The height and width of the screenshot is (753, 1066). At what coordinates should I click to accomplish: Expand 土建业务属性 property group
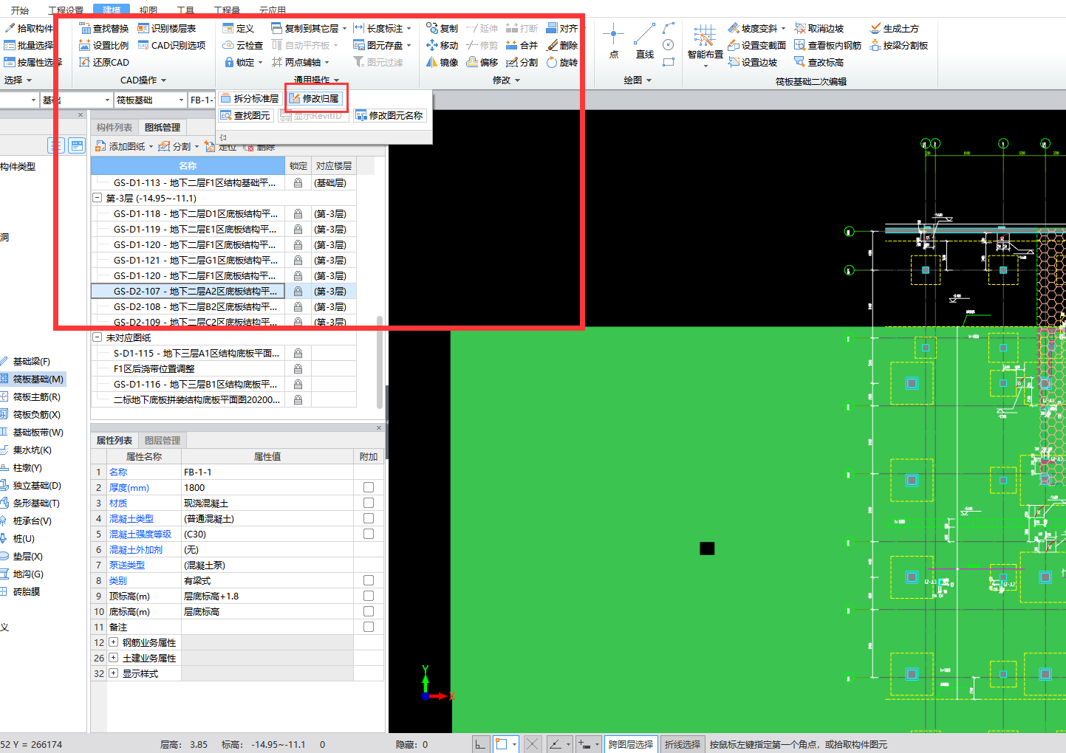click(114, 658)
